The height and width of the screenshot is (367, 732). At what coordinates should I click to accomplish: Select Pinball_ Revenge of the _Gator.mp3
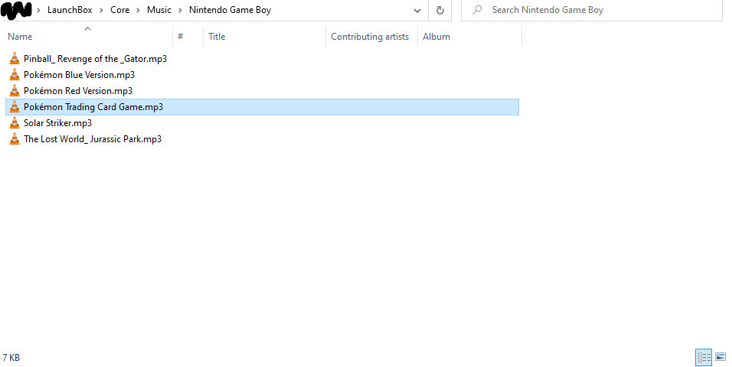click(95, 59)
